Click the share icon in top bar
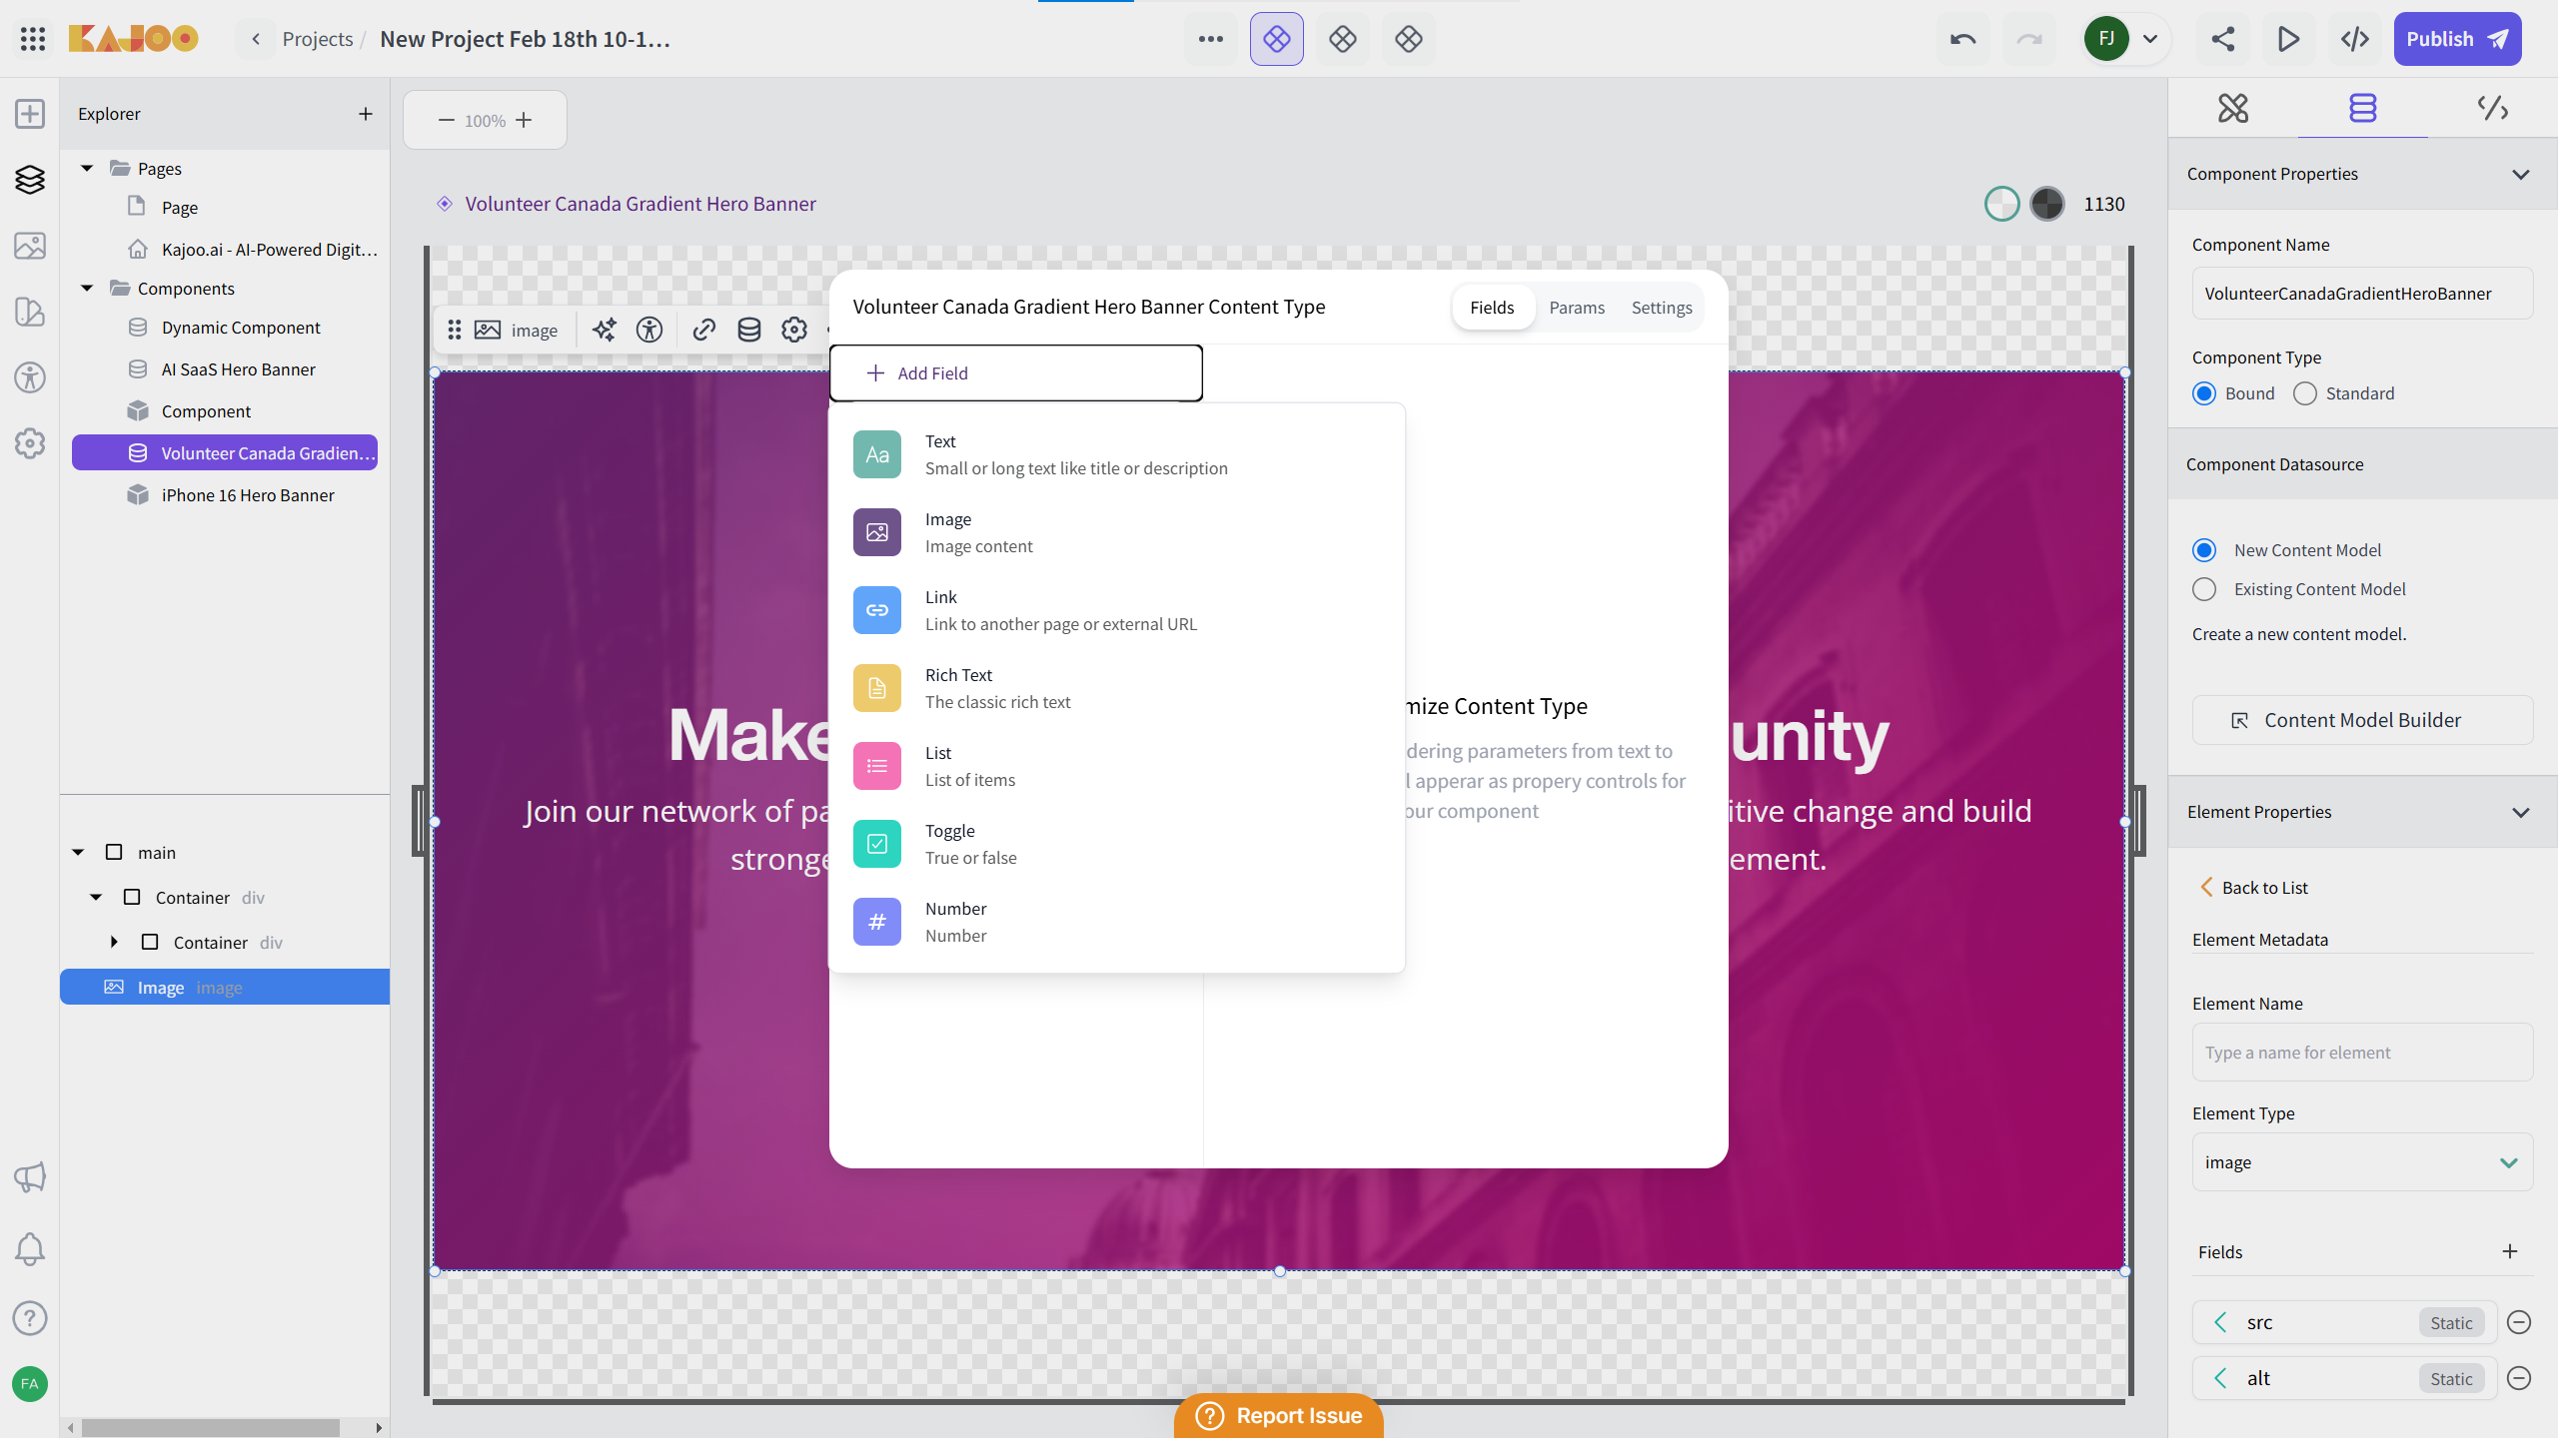This screenshot has width=2558, height=1438. click(2223, 39)
